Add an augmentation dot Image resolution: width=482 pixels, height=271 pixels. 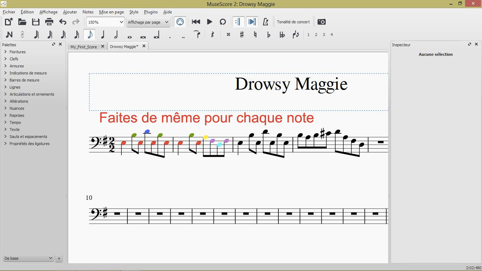click(170, 37)
